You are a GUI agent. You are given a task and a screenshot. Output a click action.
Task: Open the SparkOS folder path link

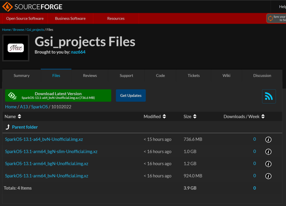[39, 107]
